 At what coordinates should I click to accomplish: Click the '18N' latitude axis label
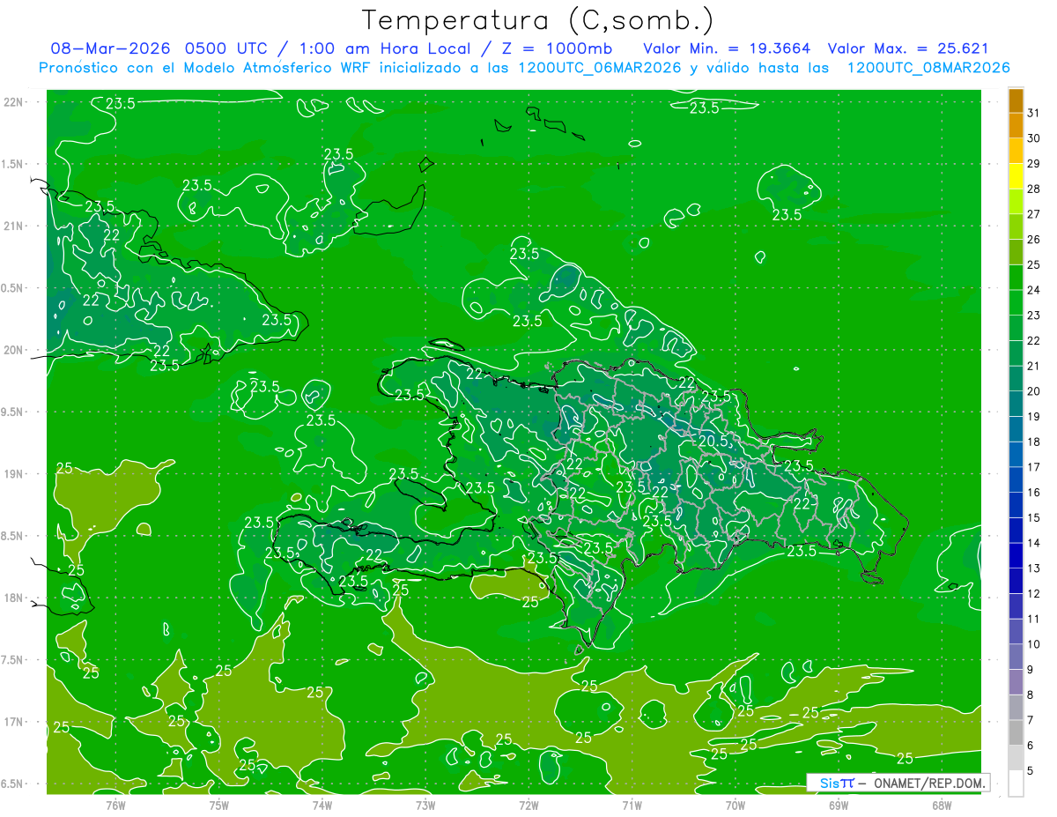[12, 598]
